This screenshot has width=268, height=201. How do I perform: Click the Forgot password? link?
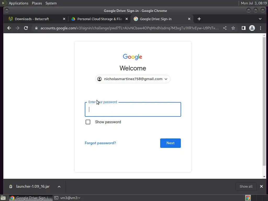(x=100, y=143)
